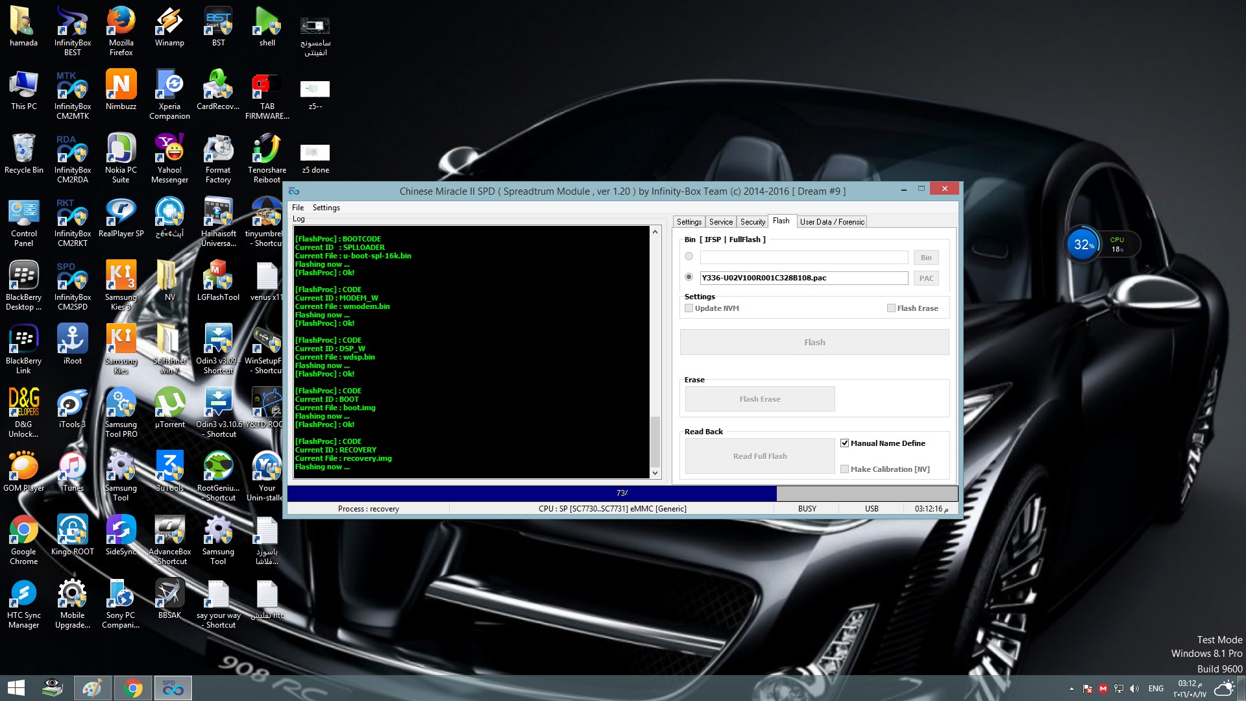Open the Control Panel desktop icon

pyautogui.click(x=23, y=221)
